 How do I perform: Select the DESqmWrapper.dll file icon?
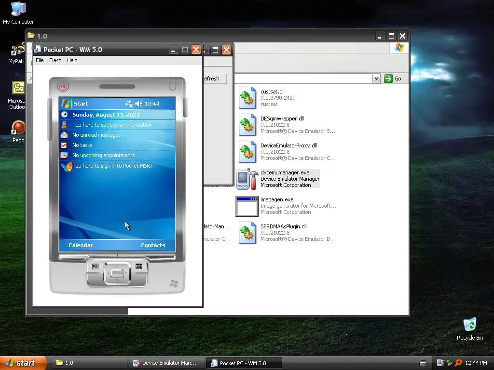pyautogui.click(x=247, y=125)
